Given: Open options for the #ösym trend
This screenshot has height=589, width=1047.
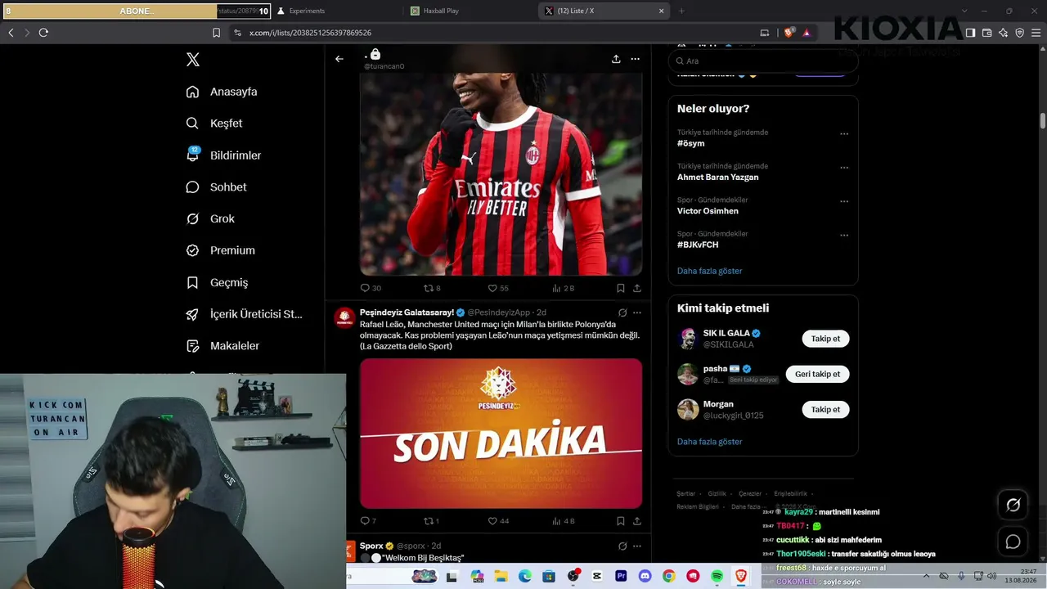Looking at the screenshot, I should 844,134.
